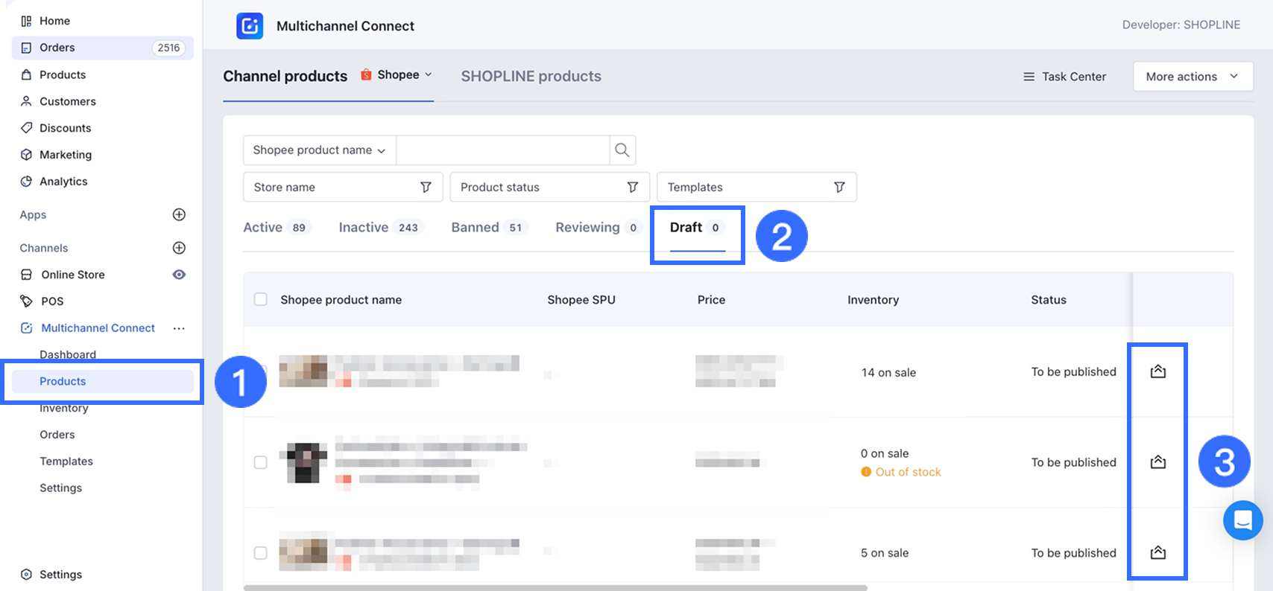The width and height of the screenshot is (1273, 591).
Task: Toggle the select-all checkbox in table header
Action: pos(260,299)
